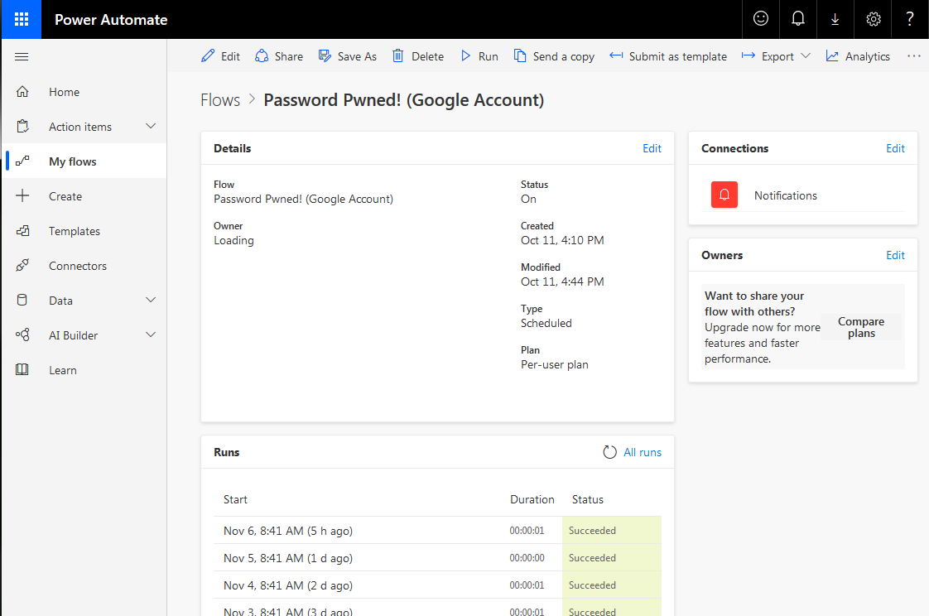Open the Export dropdown chevron
The height and width of the screenshot is (616, 929).
click(805, 55)
